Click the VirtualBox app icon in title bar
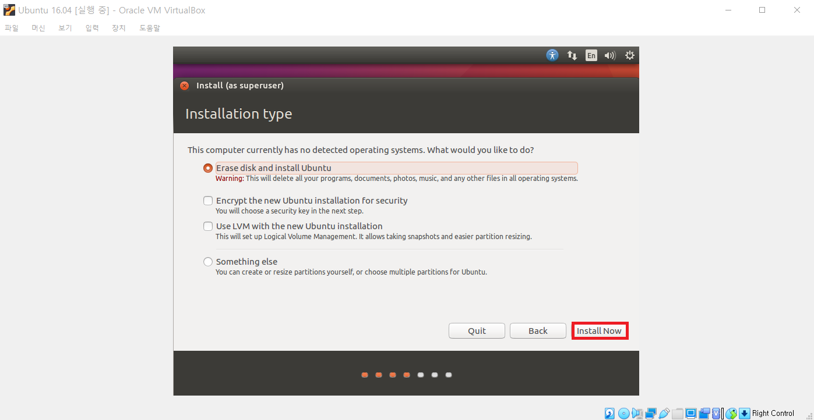Viewport: 814px width, 420px height. point(9,10)
